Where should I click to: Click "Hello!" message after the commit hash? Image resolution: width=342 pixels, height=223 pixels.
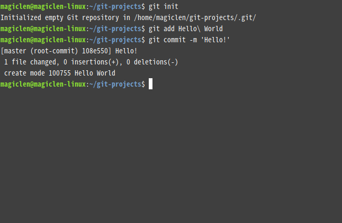coord(125,51)
